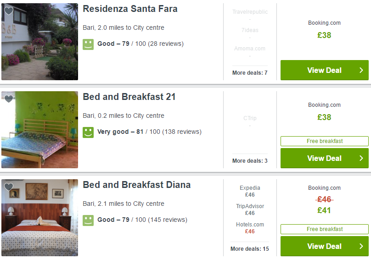
Task: Favorite Residenza Santa Fara with heart icon
Action: click(9, 11)
